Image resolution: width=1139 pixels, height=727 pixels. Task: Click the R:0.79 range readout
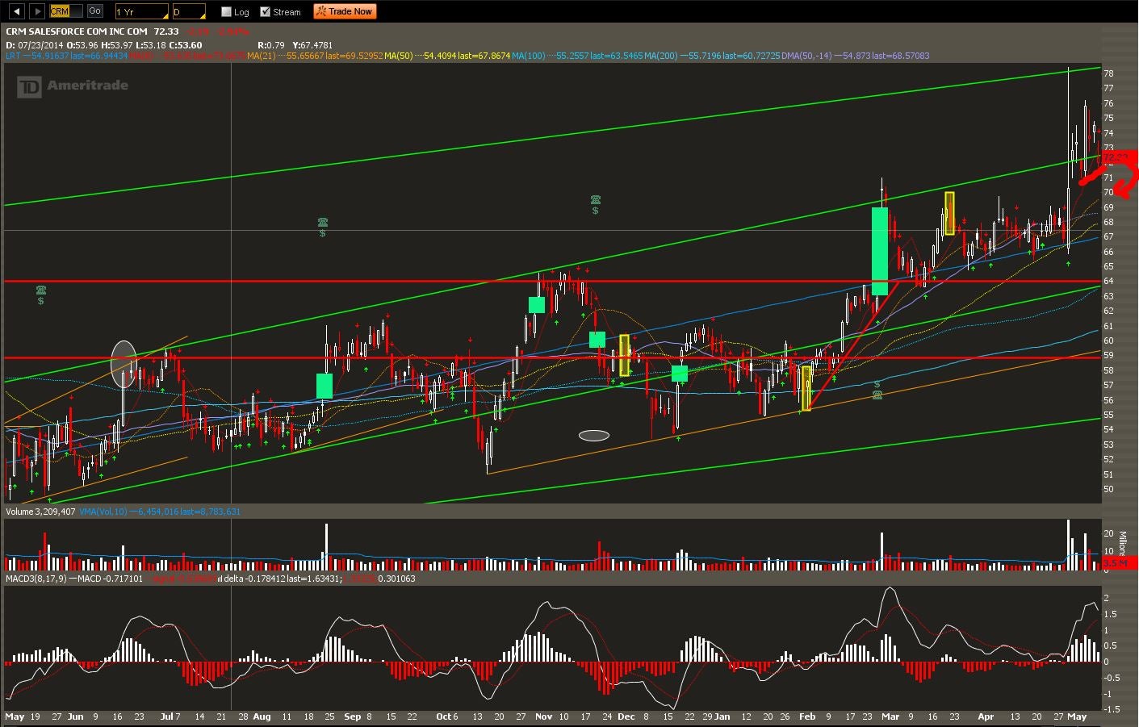tap(271, 45)
